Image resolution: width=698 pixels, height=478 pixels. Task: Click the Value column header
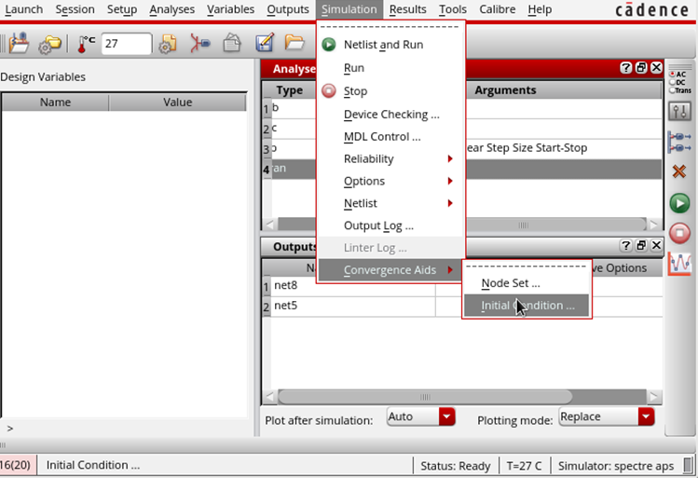pos(177,102)
